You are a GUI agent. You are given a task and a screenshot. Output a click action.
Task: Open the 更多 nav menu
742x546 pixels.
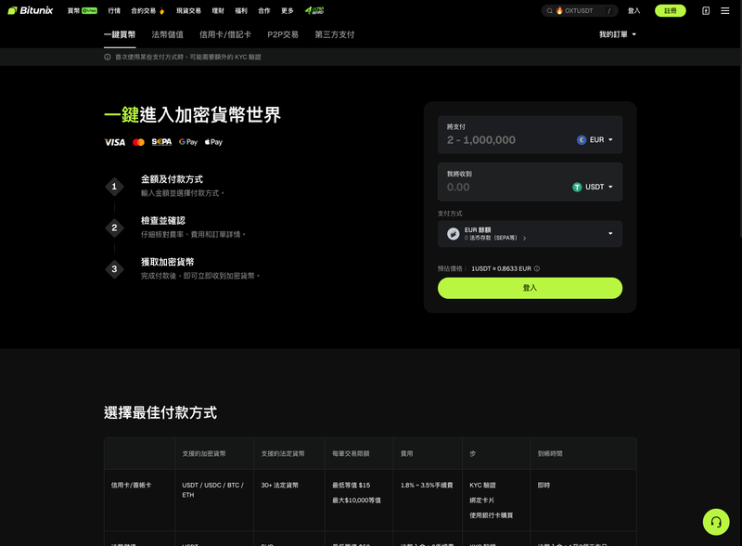click(288, 10)
